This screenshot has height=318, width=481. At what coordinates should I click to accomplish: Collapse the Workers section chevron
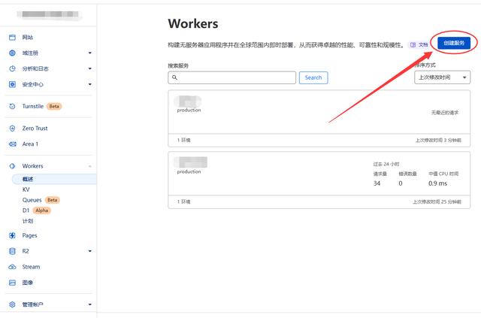pos(90,166)
